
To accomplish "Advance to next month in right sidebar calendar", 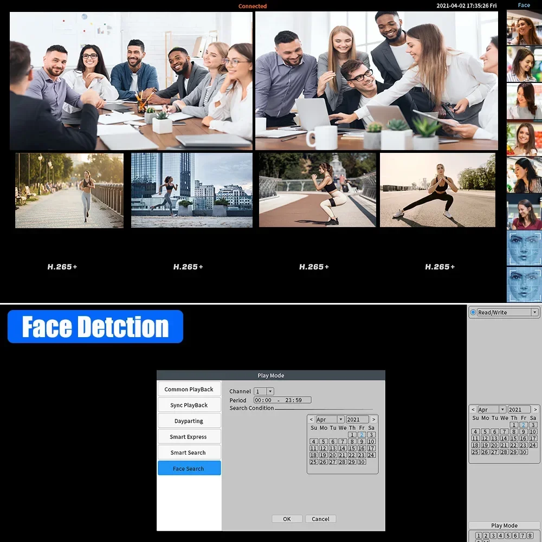I will tap(535, 410).
